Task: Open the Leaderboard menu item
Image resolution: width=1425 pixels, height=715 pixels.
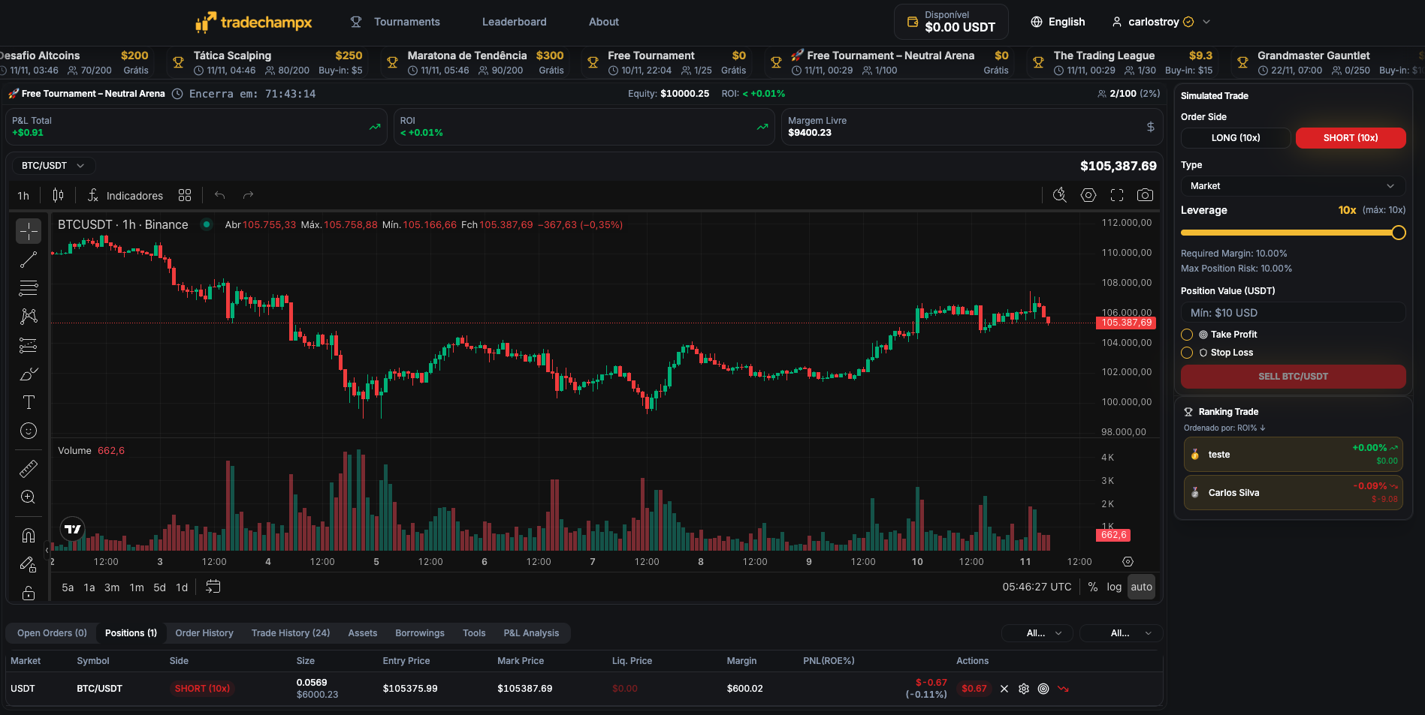Action: (x=514, y=22)
